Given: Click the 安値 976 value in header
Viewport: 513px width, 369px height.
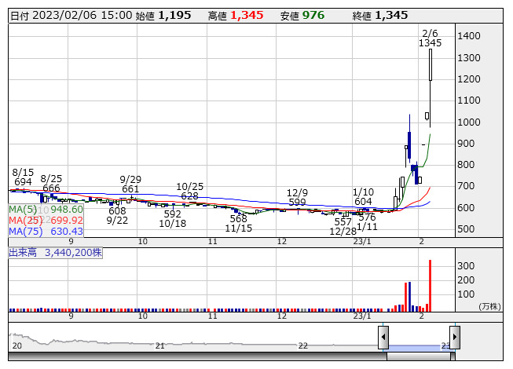Looking at the screenshot, I should coord(313,16).
